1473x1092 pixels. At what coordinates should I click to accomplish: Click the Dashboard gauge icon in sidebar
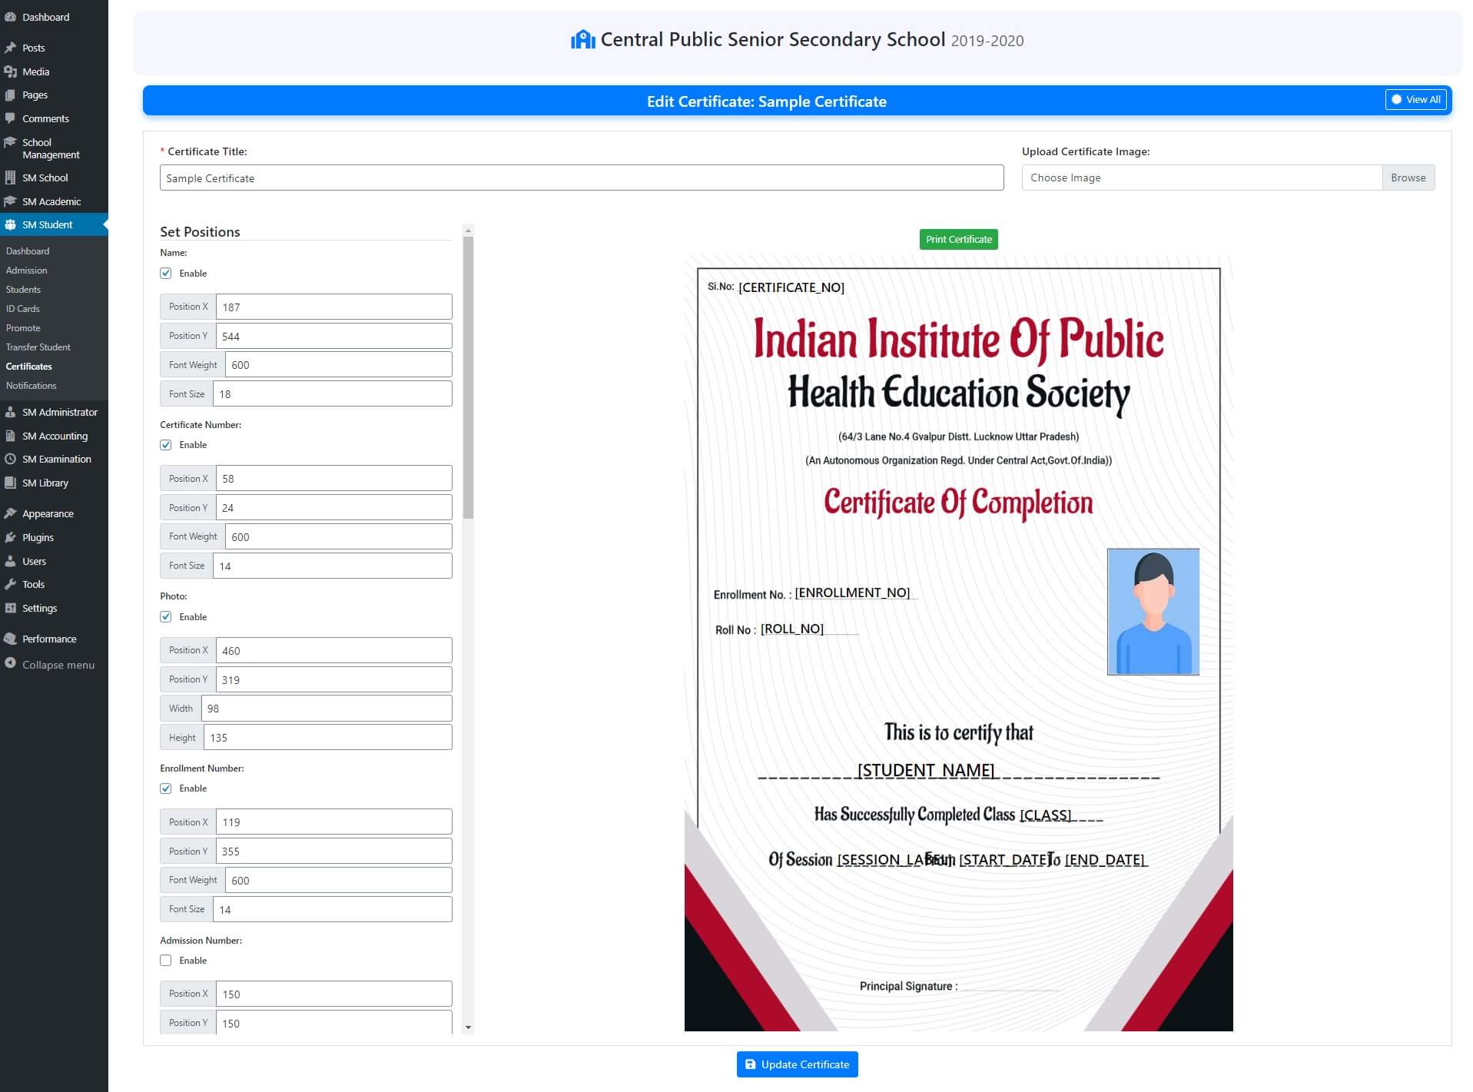(x=10, y=17)
